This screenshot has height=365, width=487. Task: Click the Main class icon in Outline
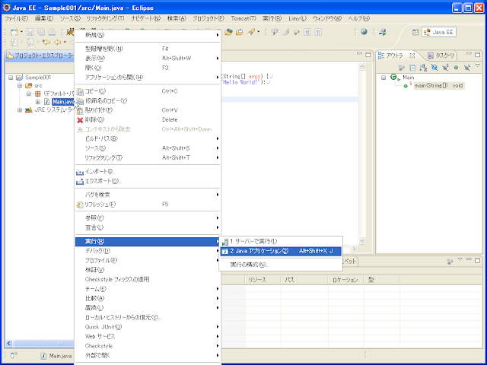click(x=394, y=77)
